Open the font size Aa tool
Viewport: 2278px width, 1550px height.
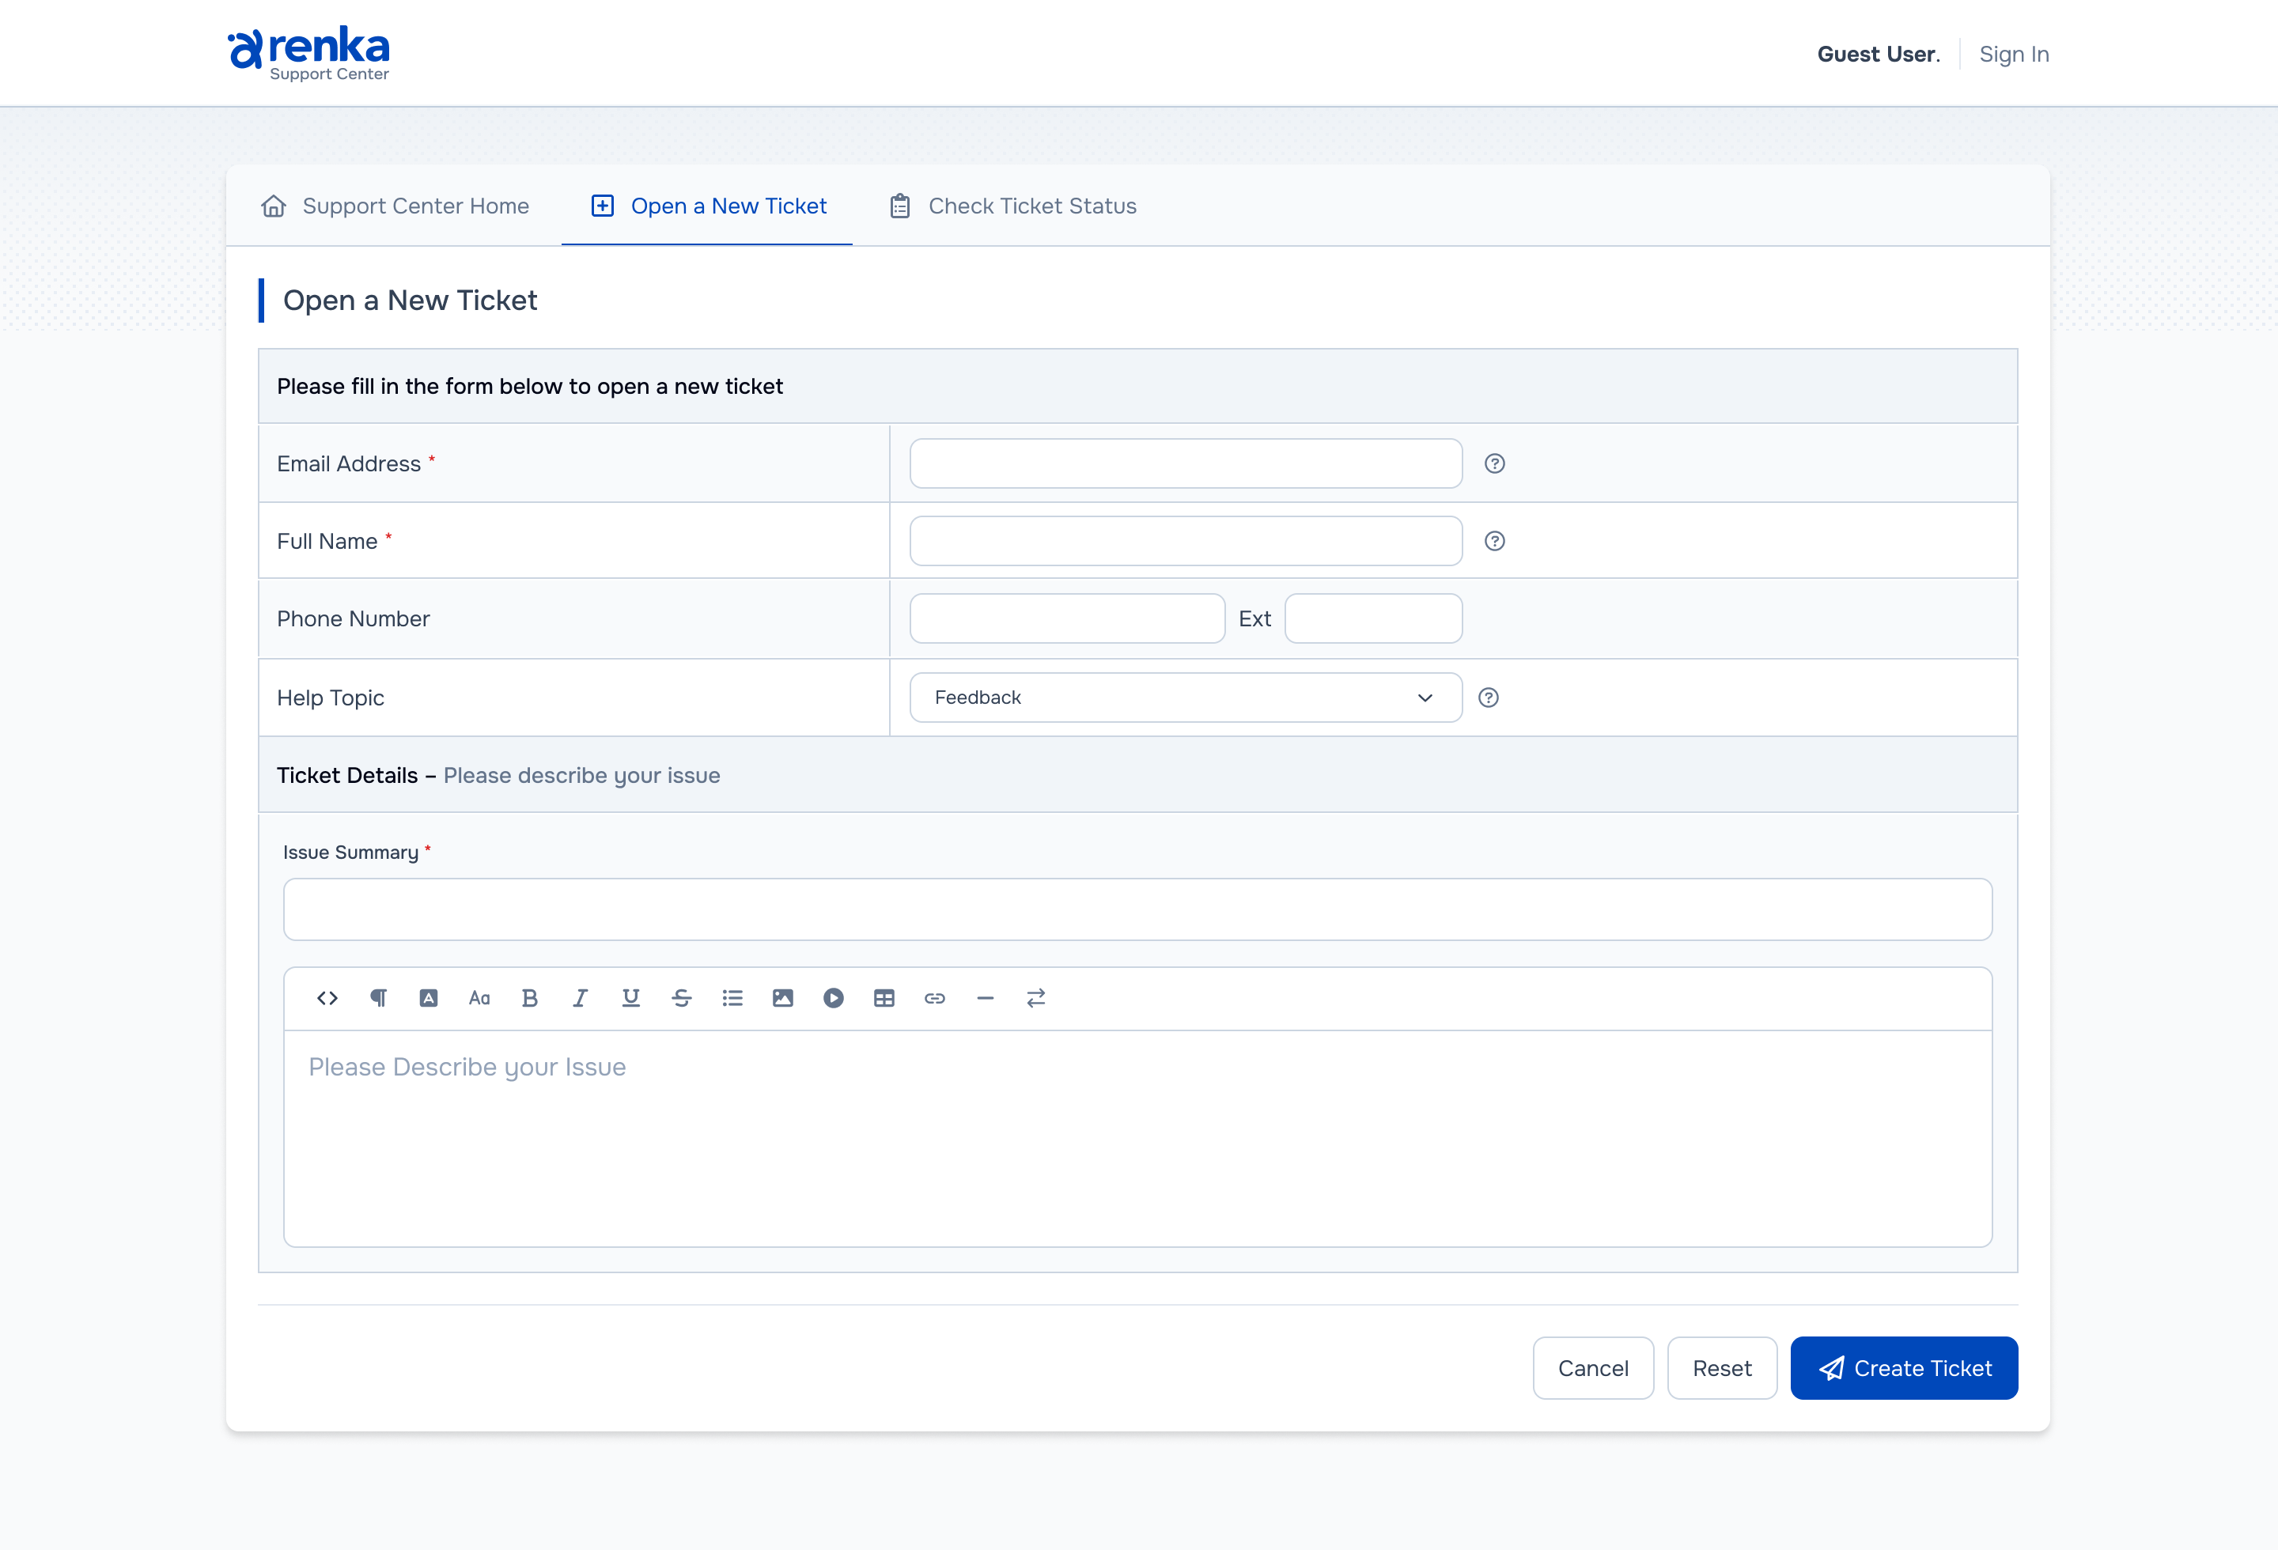click(x=479, y=998)
